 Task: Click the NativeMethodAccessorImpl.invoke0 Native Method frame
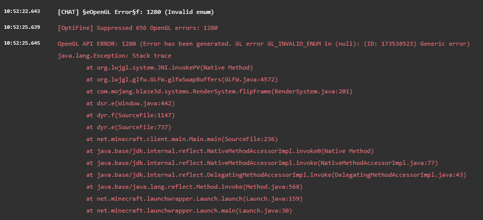[230, 151]
